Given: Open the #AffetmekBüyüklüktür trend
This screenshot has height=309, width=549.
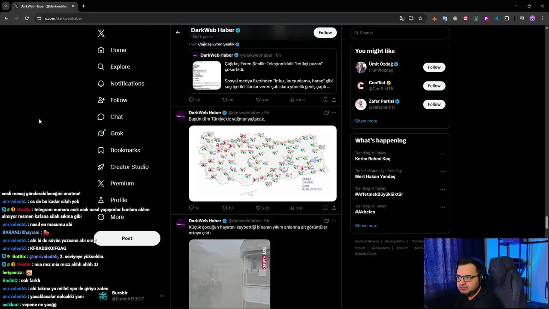Looking at the screenshot, I should pos(379,194).
